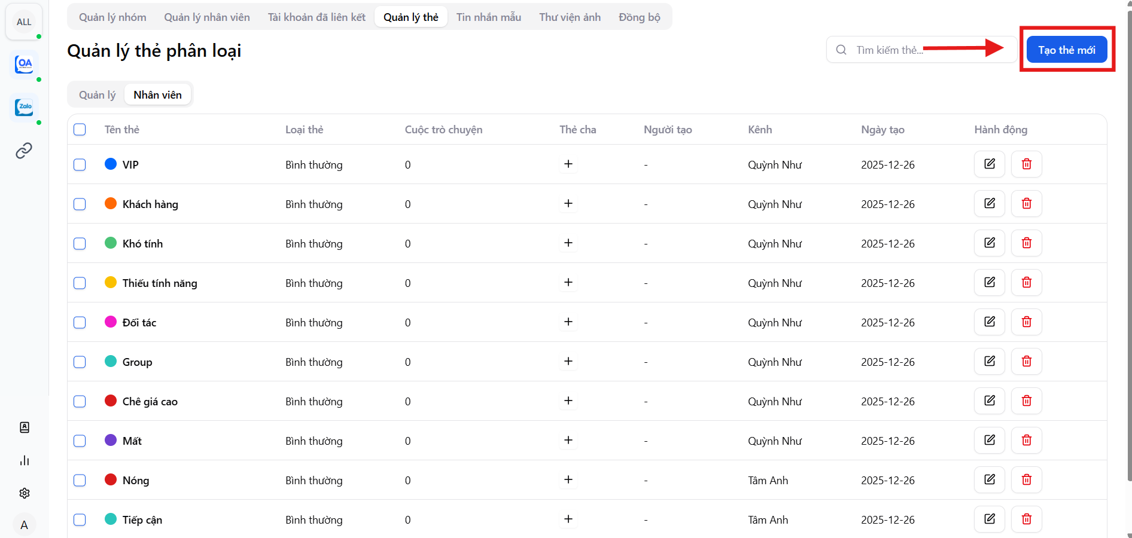
Task: Open the Quản lý nhân viên tab
Action: [207, 17]
